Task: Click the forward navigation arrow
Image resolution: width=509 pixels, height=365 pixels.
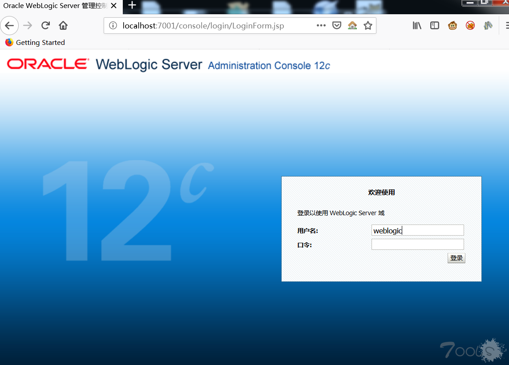Action: coord(28,26)
